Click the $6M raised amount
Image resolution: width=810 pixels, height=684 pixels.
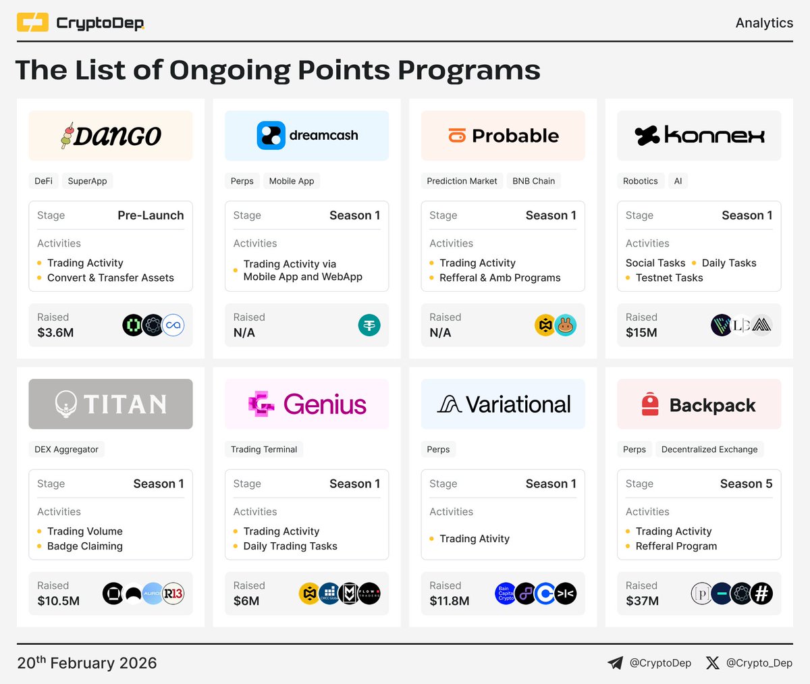pos(246,601)
